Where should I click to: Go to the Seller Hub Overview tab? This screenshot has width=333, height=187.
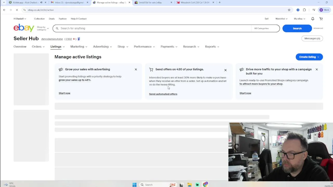(x=20, y=46)
